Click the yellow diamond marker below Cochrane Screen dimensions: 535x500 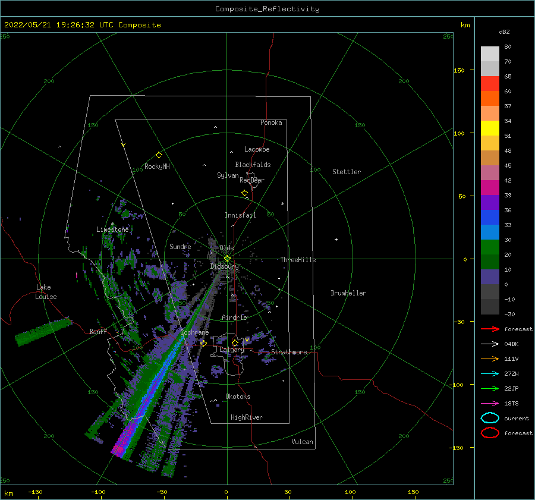tap(204, 343)
